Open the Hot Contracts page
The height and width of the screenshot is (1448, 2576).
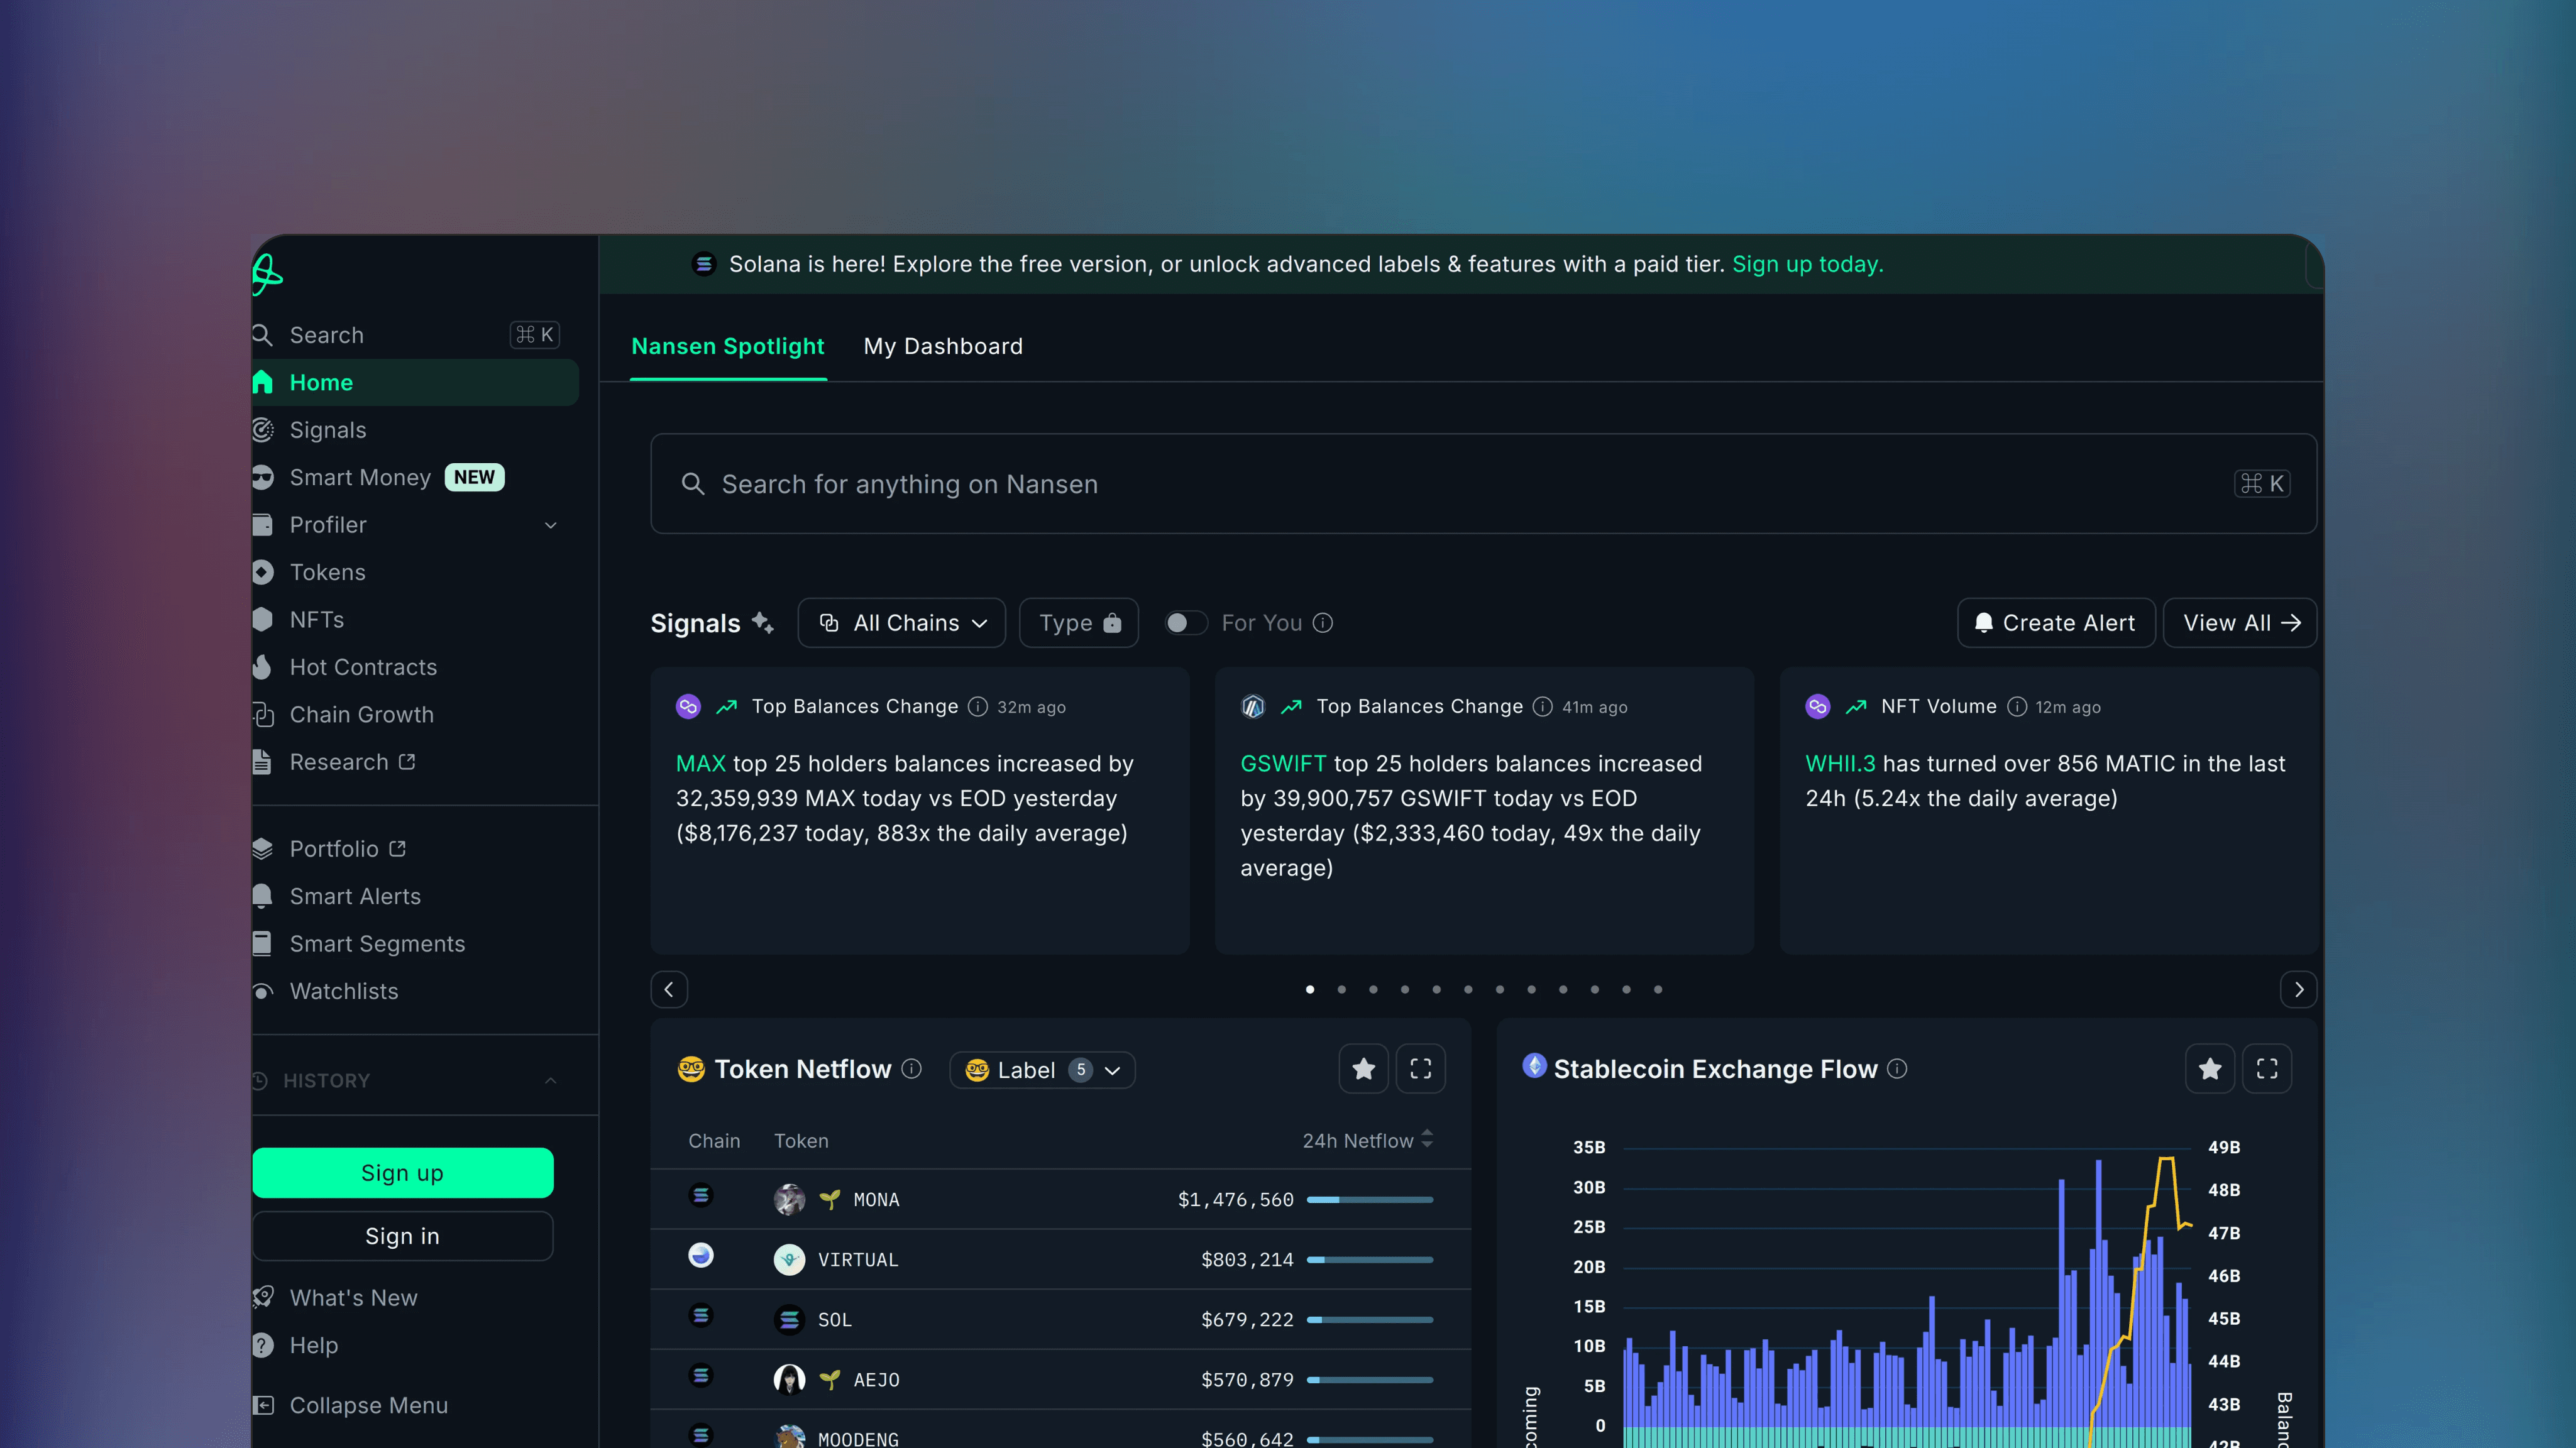[363, 667]
